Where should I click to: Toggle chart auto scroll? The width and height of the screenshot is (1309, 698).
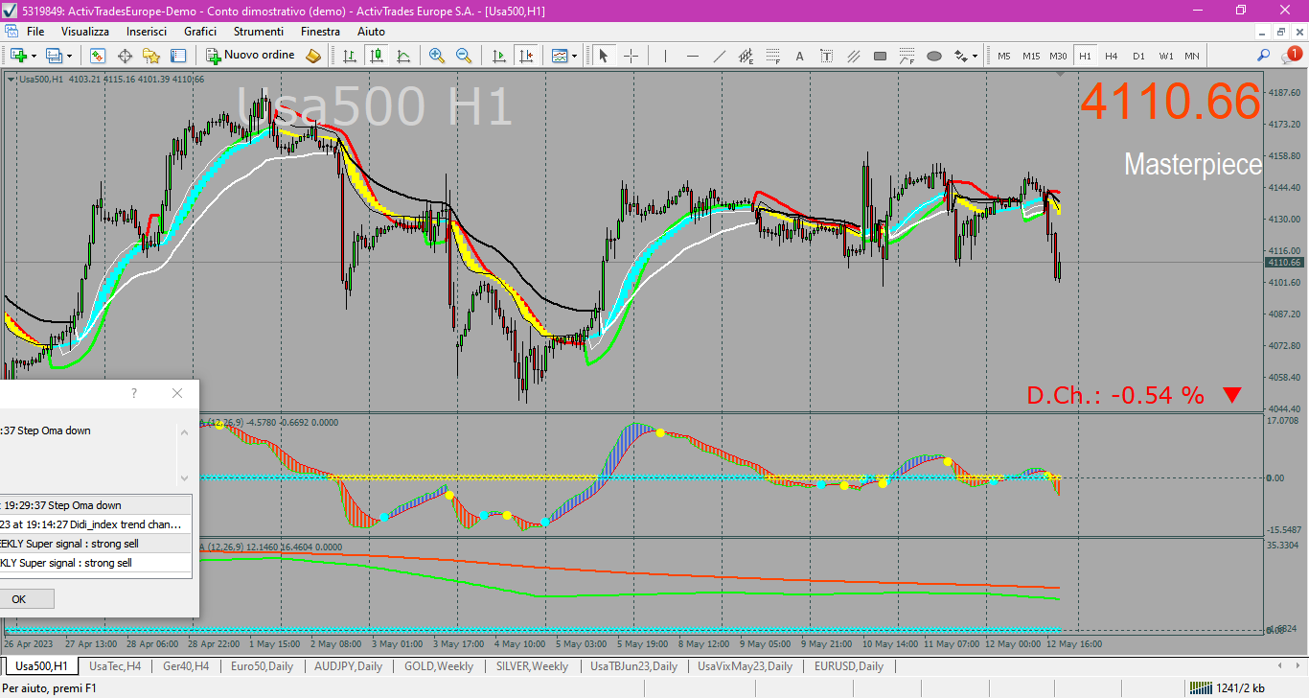pyautogui.click(x=498, y=56)
